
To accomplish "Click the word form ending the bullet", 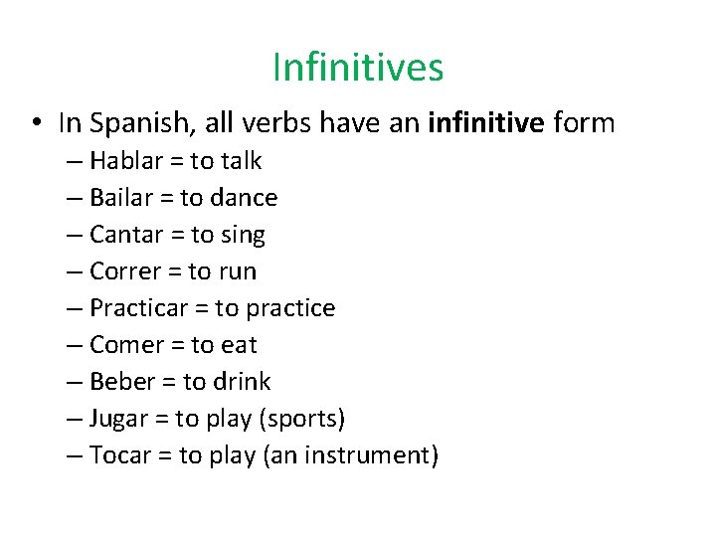I will coord(584,123).
